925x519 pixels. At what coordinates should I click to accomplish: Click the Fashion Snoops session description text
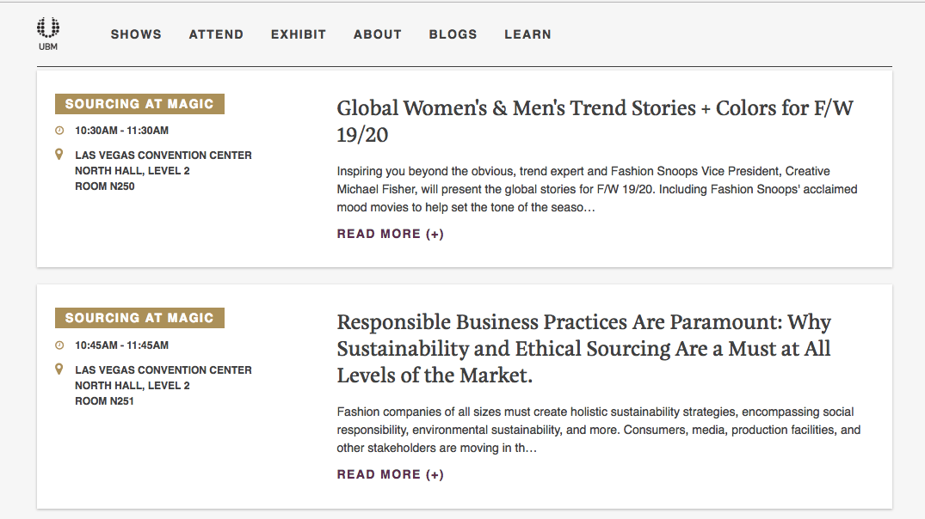[596, 189]
